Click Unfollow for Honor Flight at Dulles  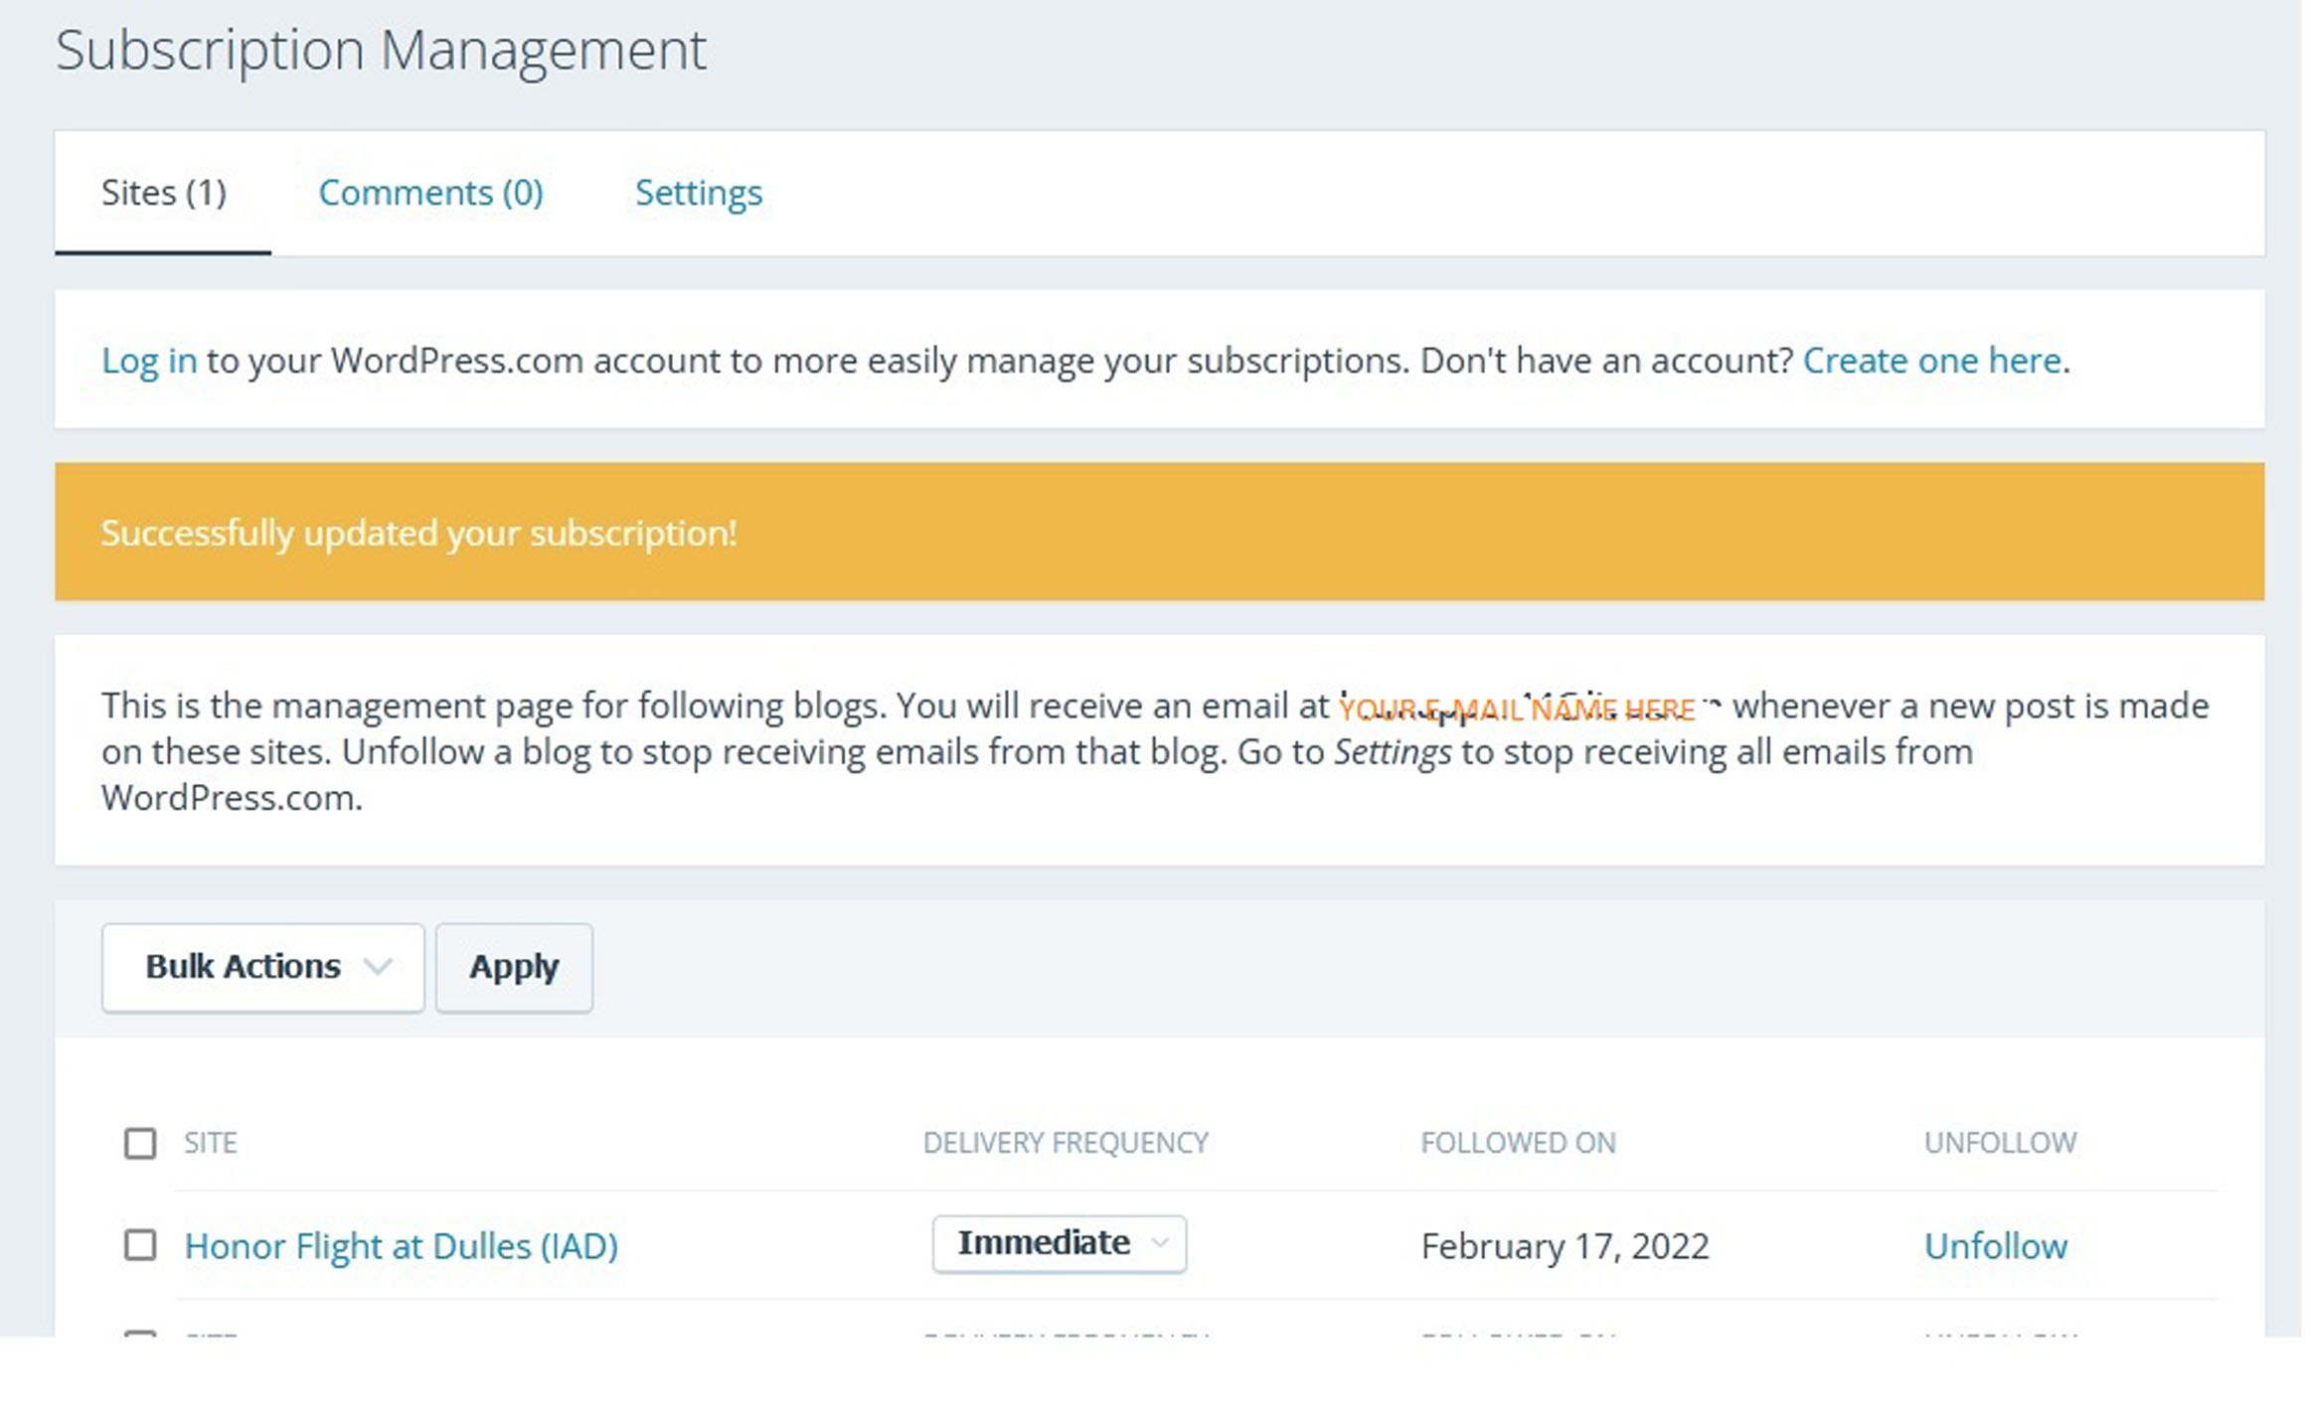click(1995, 1246)
